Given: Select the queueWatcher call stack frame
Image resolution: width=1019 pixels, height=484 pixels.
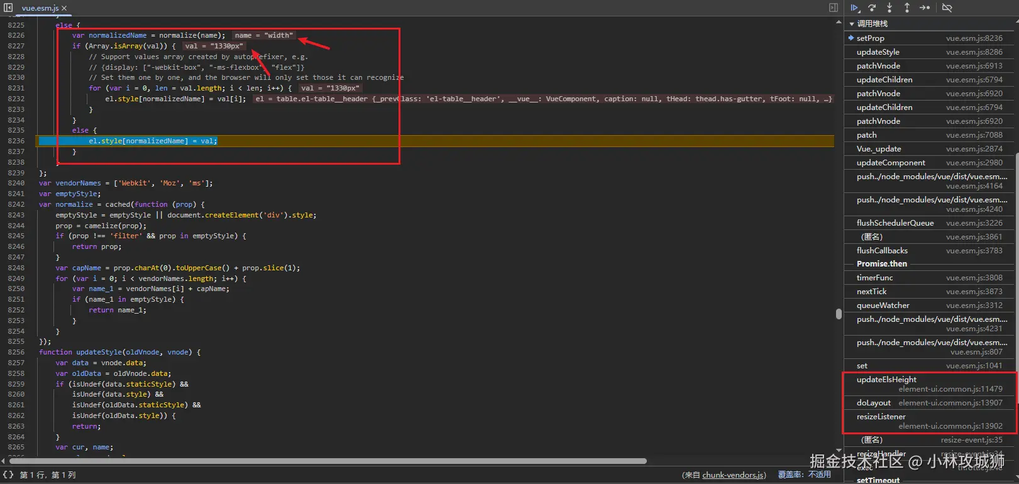Looking at the screenshot, I should coord(929,305).
